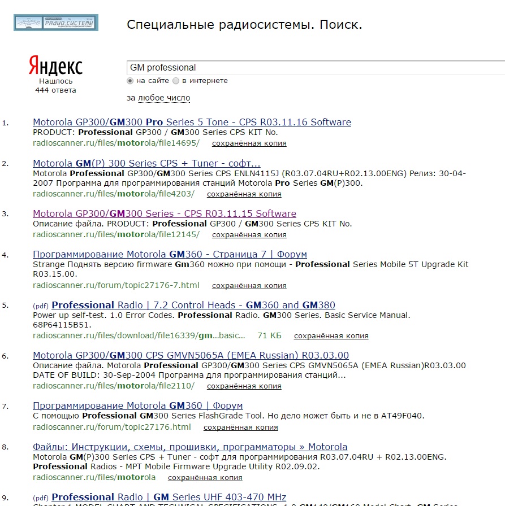
Task: Select the 'в интернете' radio button
Action: (176, 81)
